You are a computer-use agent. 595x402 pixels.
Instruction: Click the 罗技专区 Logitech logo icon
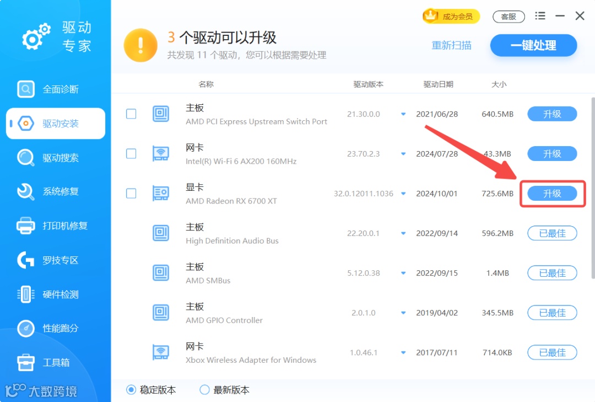[x=26, y=260]
